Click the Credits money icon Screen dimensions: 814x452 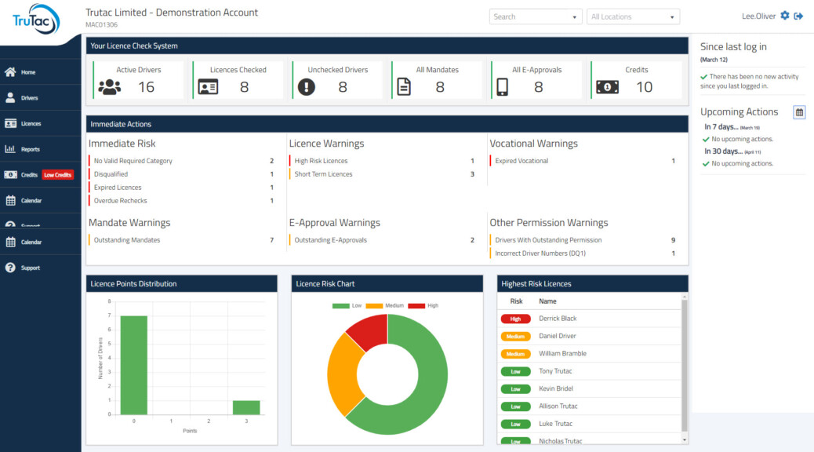(x=607, y=87)
